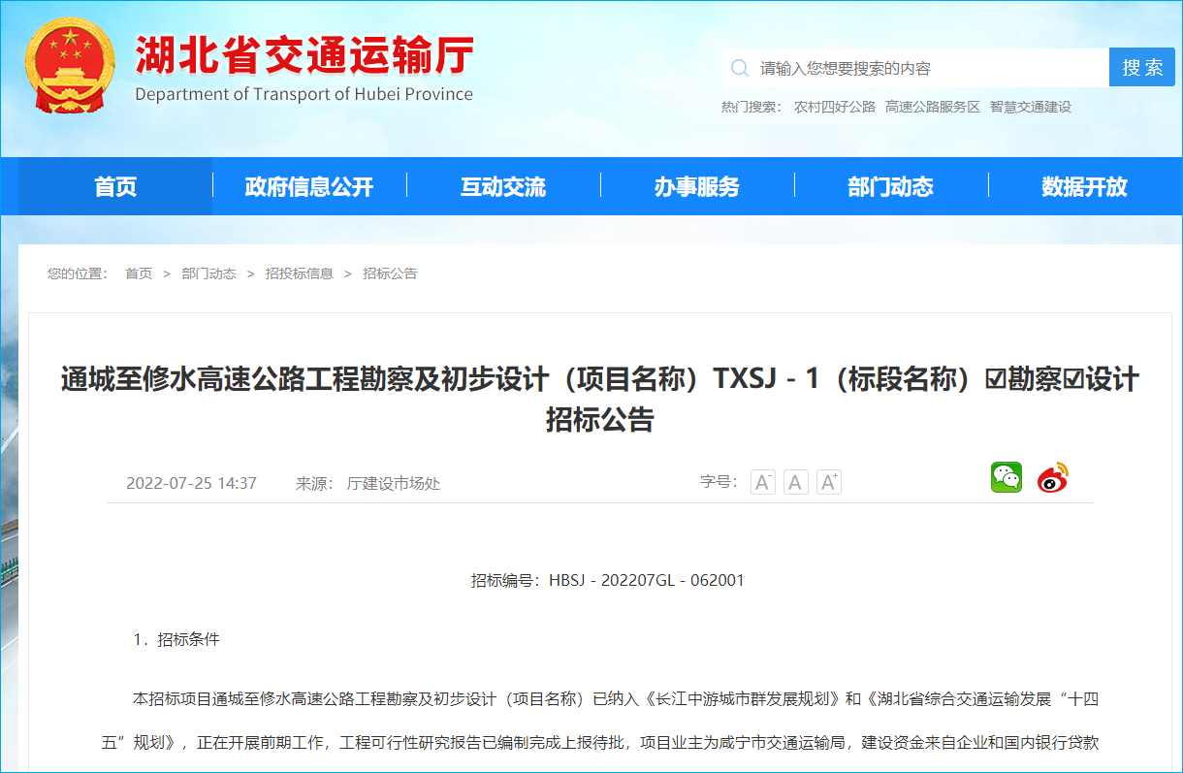The width and height of the screenshot is (1183, 773).
Task: Open the 政府信息公开 menu
Action: point(309,186)
